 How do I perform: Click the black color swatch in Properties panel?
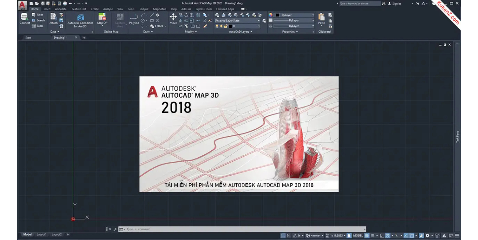click(x=278, y=15)
